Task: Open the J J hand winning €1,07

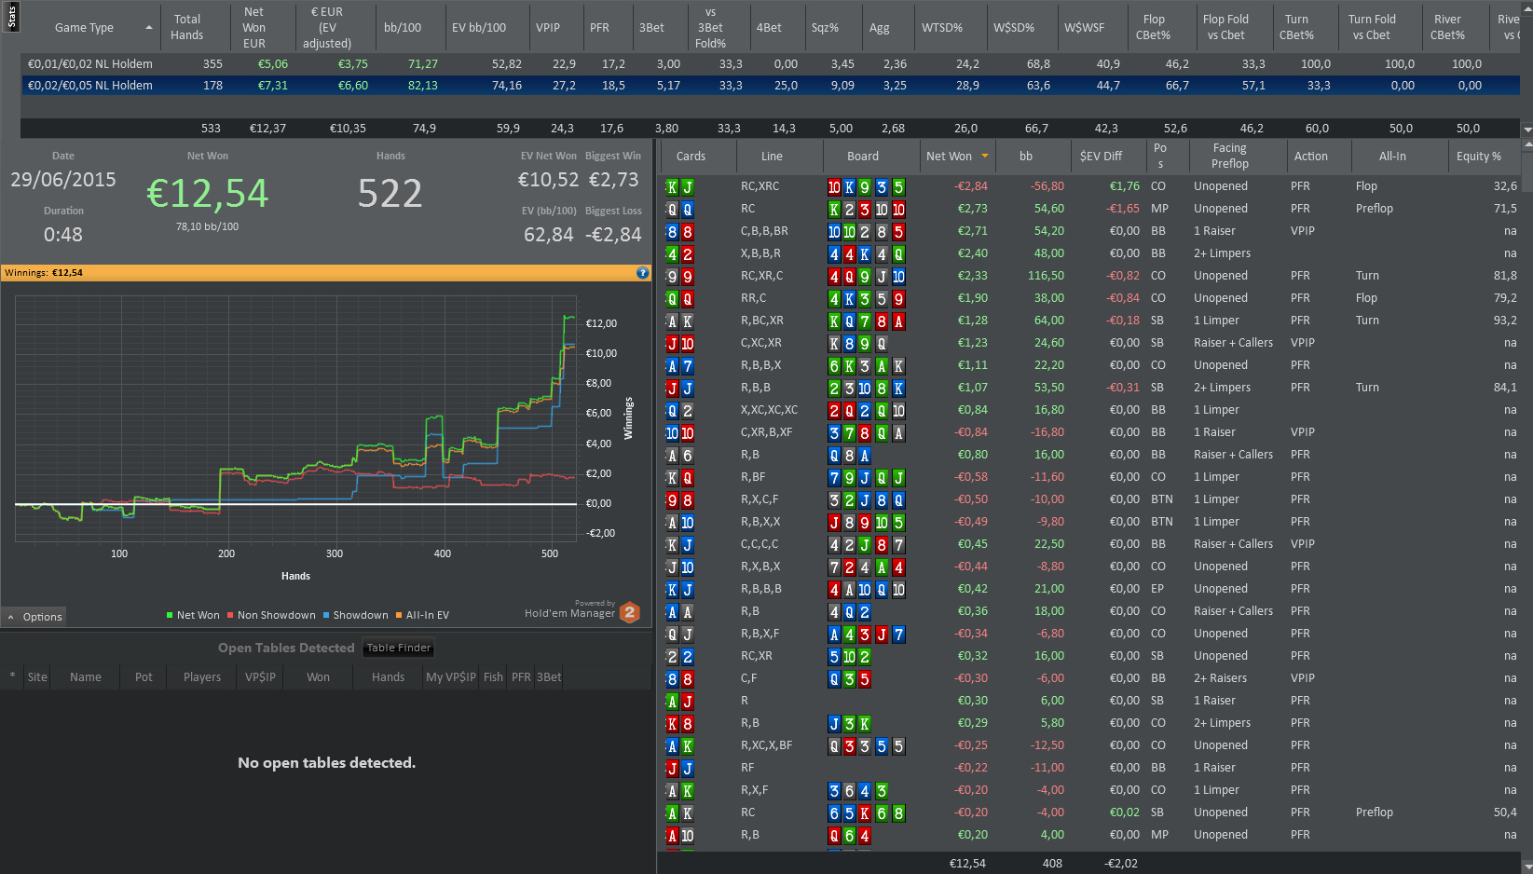Action: tap(1090, 388)
